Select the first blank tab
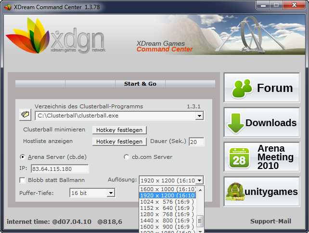Viewport: 309px width, 233px height. 40,84
